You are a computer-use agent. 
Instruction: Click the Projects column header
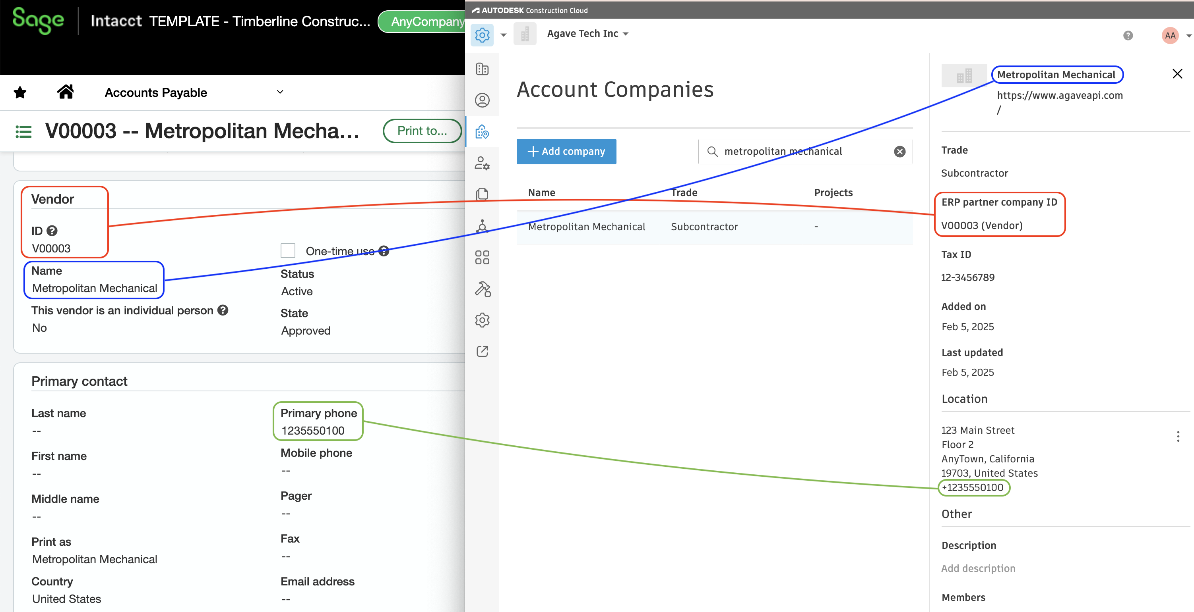[x=833, y=192]
